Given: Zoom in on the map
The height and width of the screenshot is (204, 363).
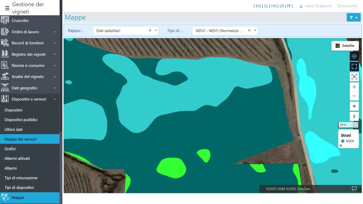Looking at the screenshot, I should (x=354, y=87).
